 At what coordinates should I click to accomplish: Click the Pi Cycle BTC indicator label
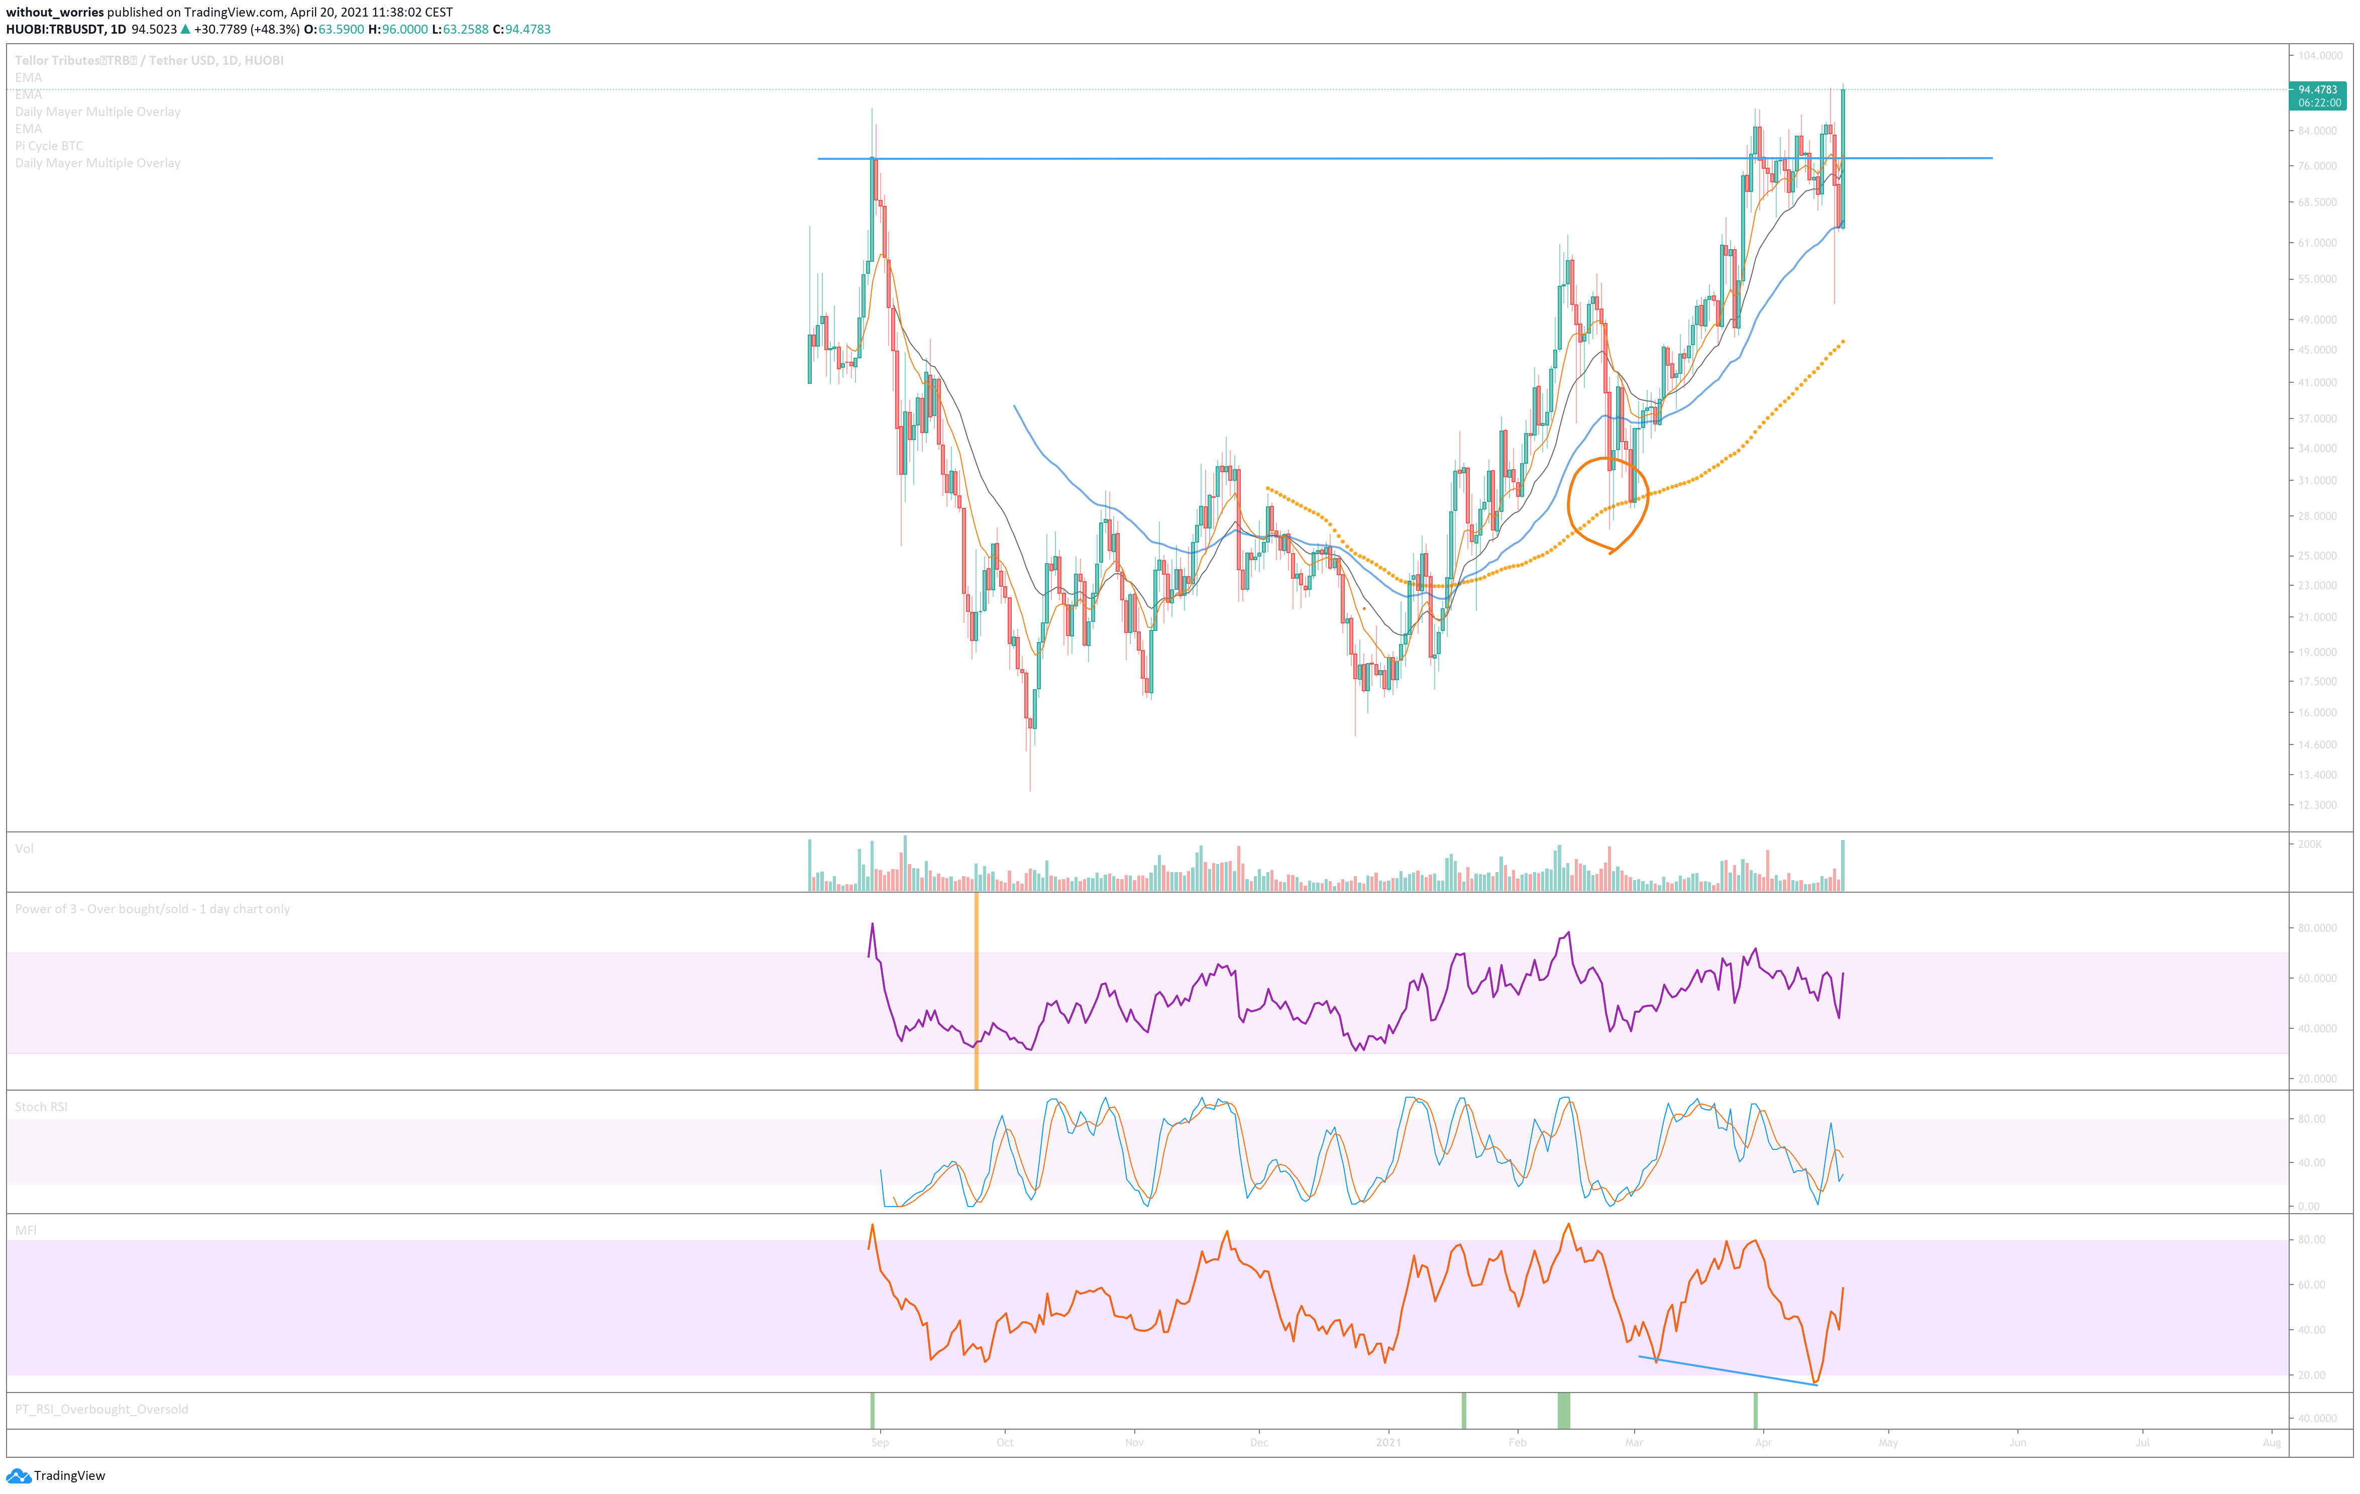click(49, 146)
